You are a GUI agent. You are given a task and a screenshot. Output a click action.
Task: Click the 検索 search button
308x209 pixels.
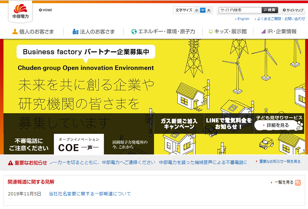point(270,10)
